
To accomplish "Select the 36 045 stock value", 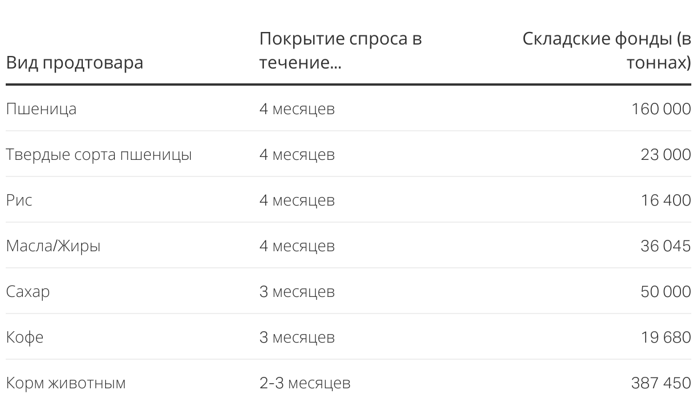I will click(666, 246).
